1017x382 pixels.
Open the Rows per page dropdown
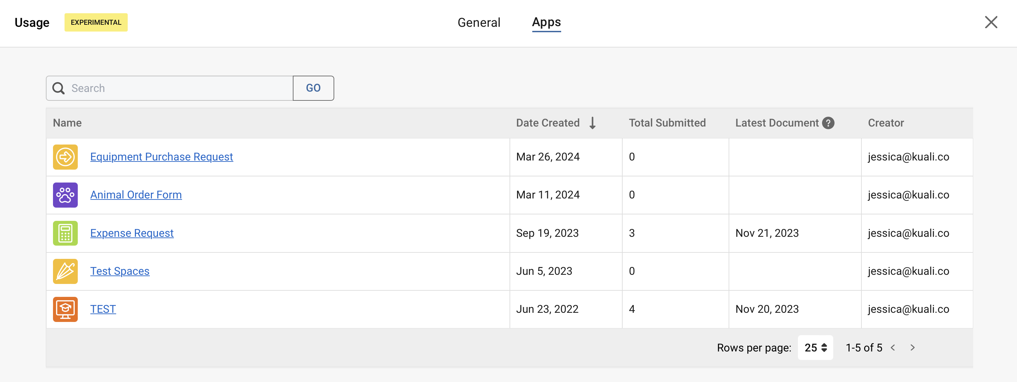click(815, 348)
